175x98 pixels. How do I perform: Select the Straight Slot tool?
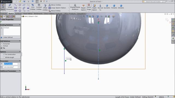16,11
